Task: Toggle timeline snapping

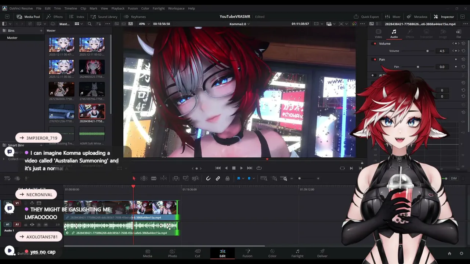Action: (x=208, y=179)
